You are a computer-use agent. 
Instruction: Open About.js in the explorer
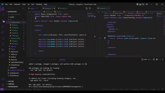pyautogui.click(x=14, y=25)
